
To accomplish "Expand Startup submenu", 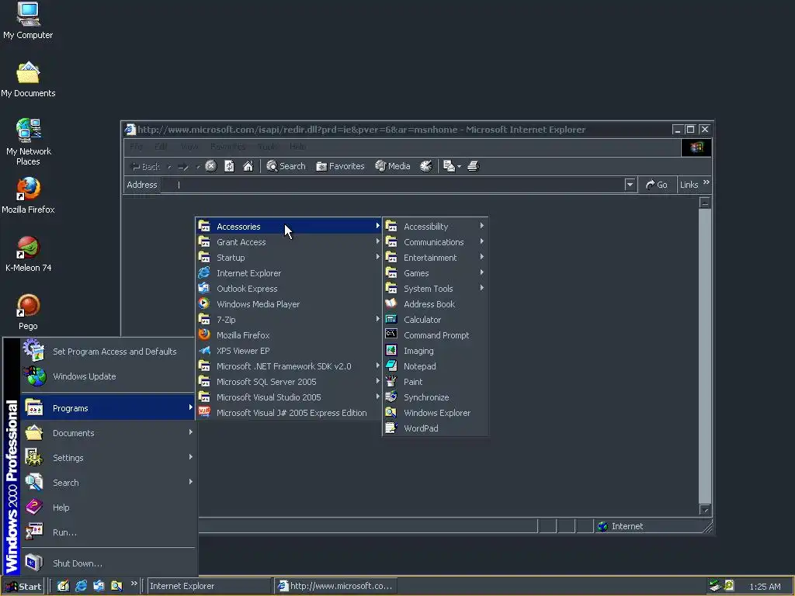I will click(x=289, y=258).
